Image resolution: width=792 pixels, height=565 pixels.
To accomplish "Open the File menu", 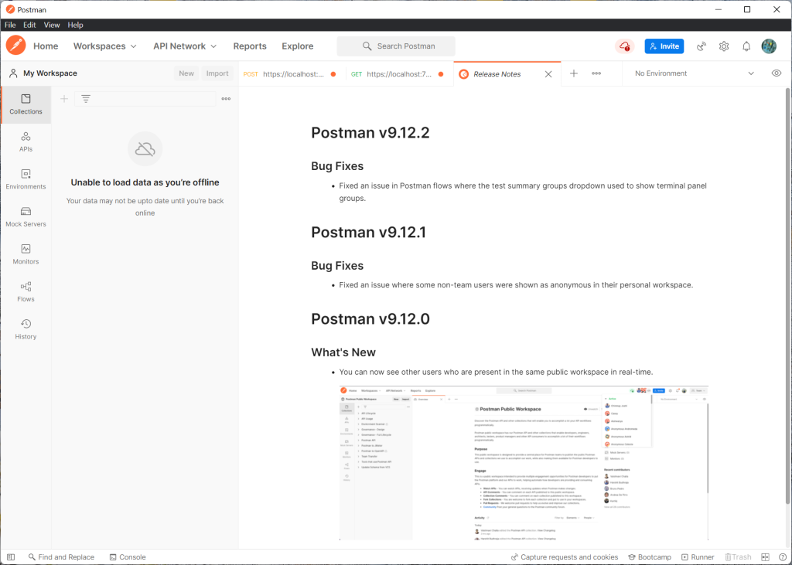I will pyautogui.click(x=10, y=25).
